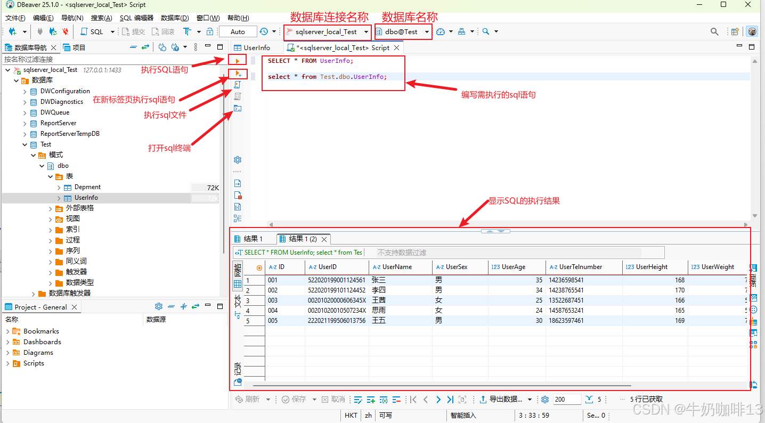The height and width of the screenshot is (423, 765).
Task: Click the results horizontal scrollbar
Action: 442,385
